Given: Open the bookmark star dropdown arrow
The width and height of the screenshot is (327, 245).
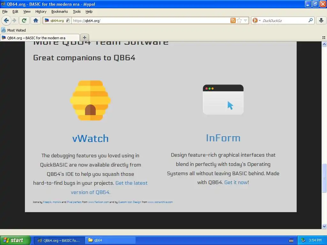Looking at the screenshot, I should click(x=246, y=20).
